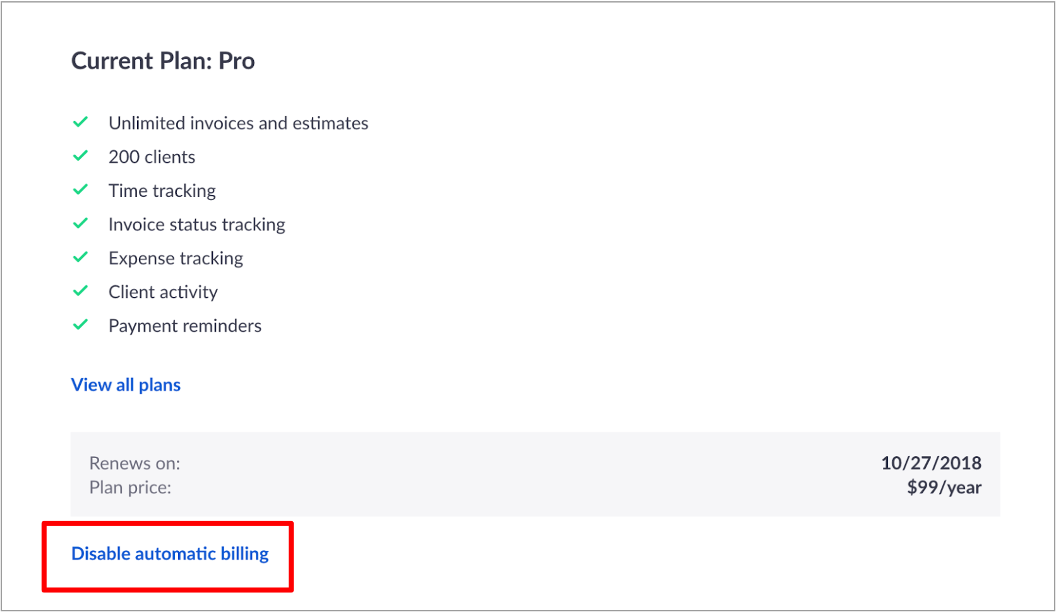The image size is (1056, 612).
Task: Click the Payment reminders checkmark icon
Action: [x=80, y=325]
